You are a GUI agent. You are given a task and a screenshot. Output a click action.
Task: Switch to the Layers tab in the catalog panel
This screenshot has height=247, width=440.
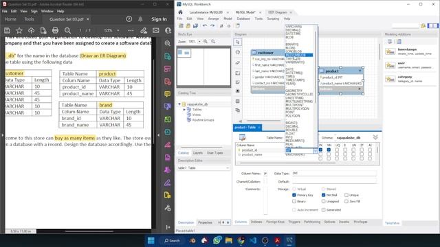[198, 153]
